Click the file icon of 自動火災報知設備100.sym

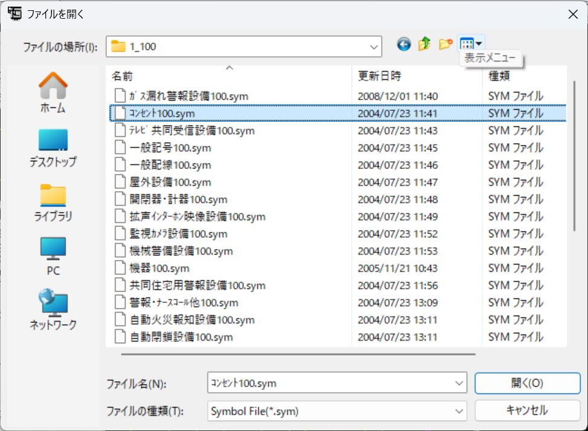(120, 319)
